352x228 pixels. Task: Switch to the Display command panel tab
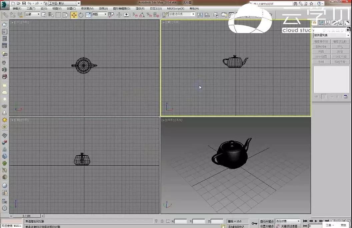point(341,23)
